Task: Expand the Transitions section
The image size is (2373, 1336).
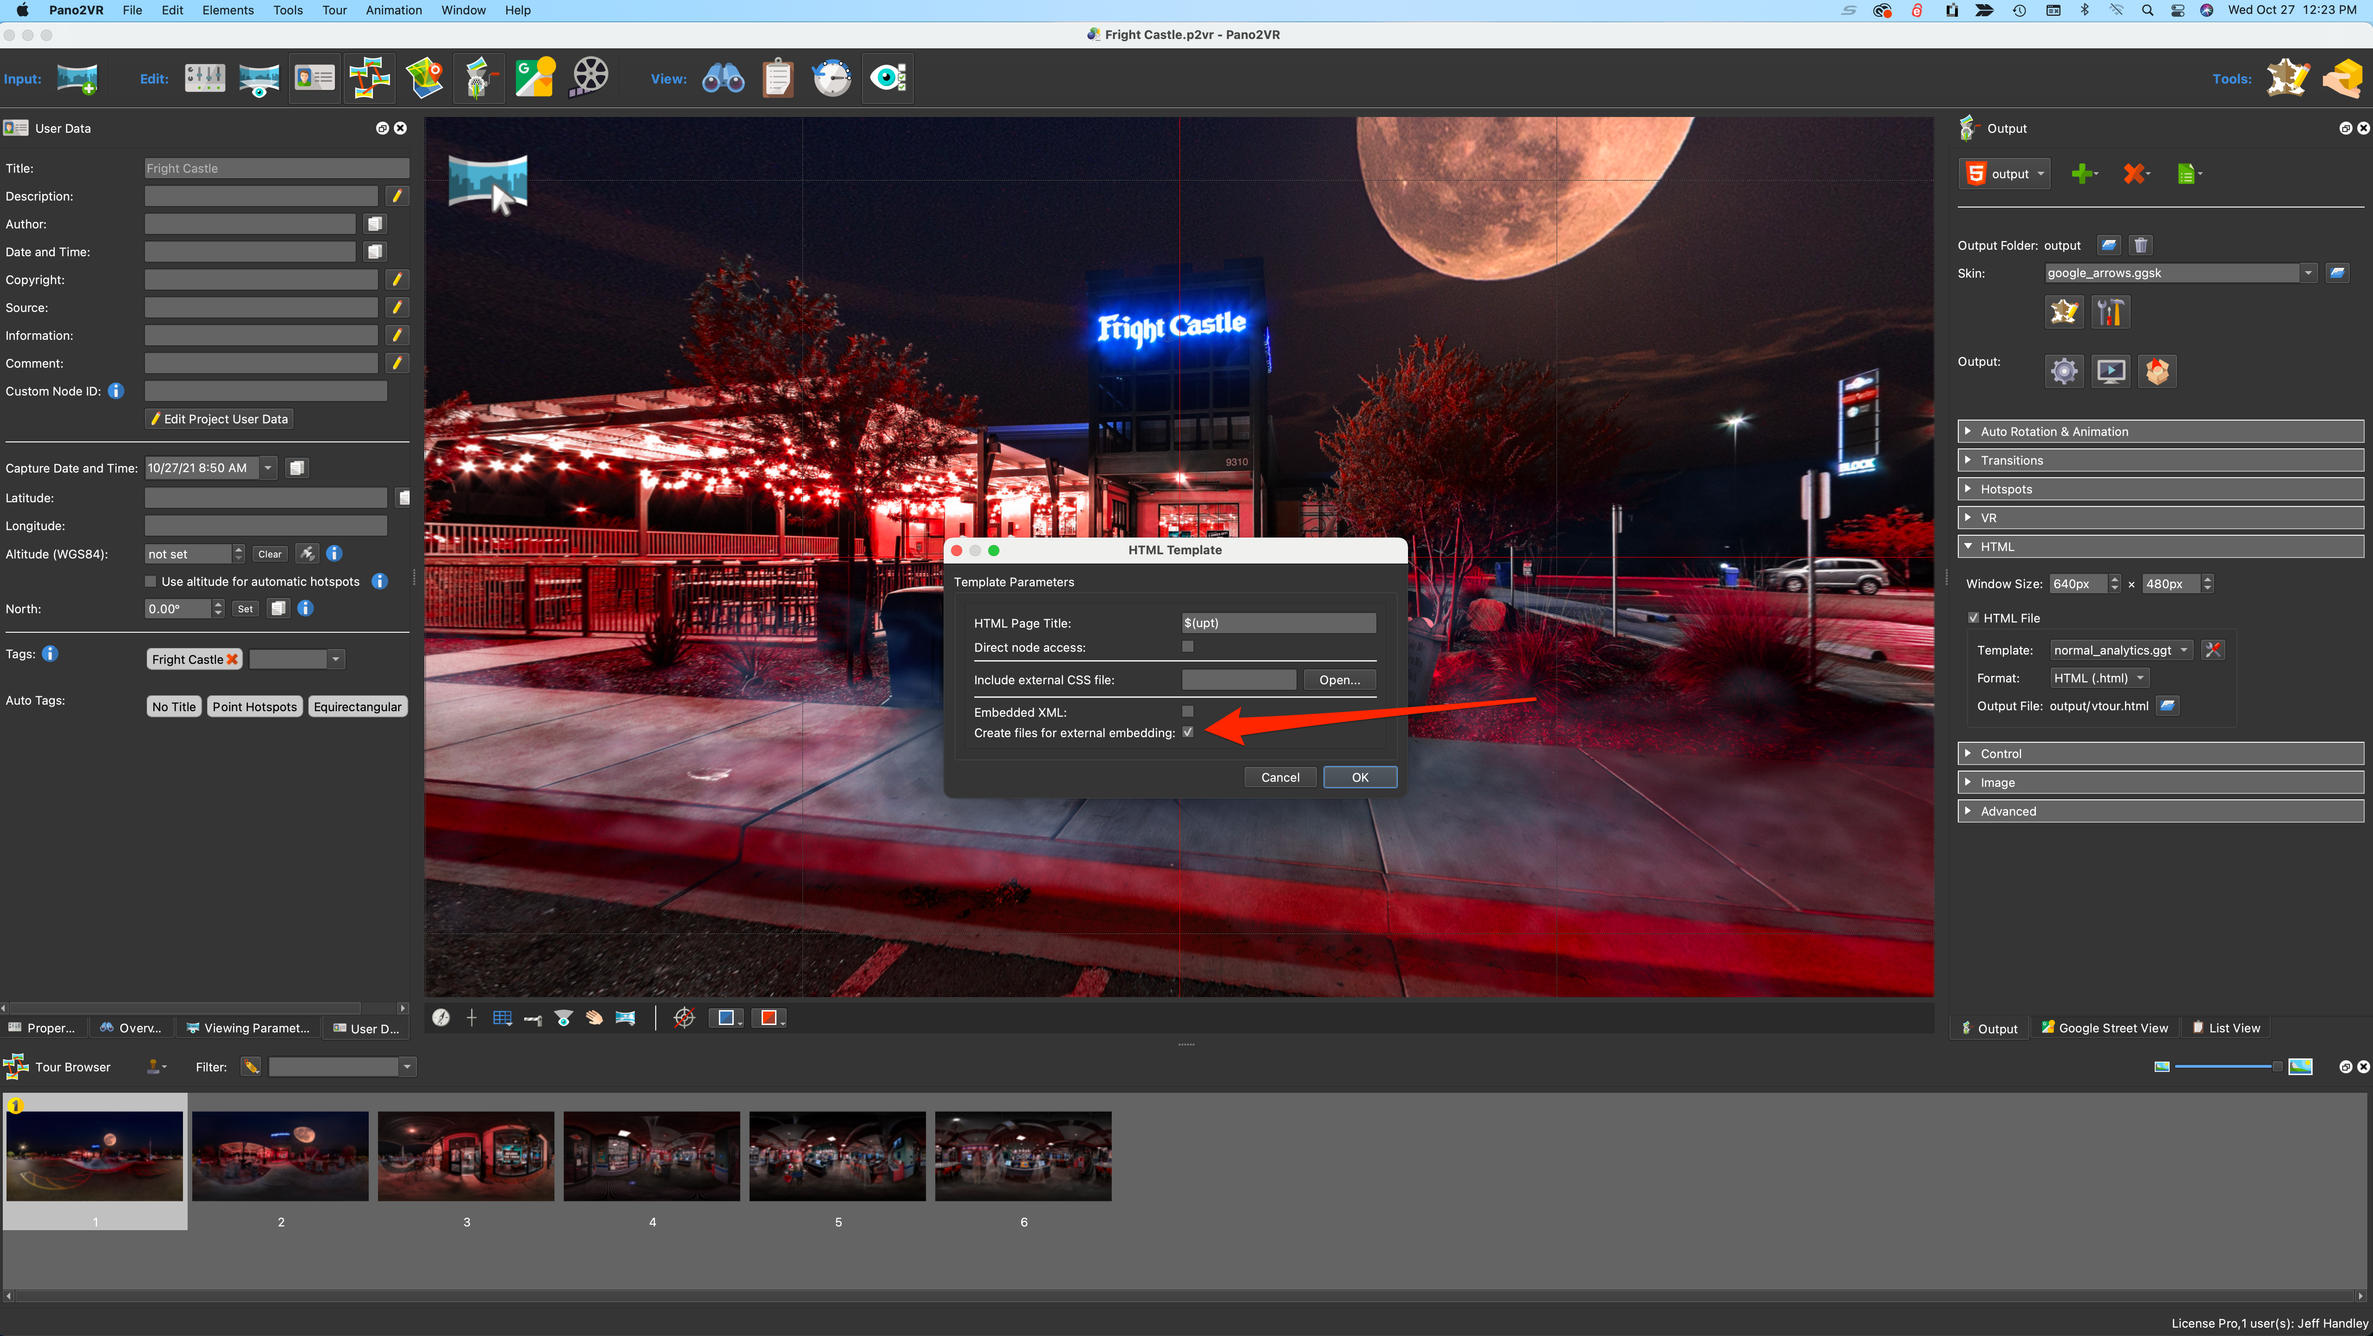Action: pyautogui.click(x=2160, y=460)
